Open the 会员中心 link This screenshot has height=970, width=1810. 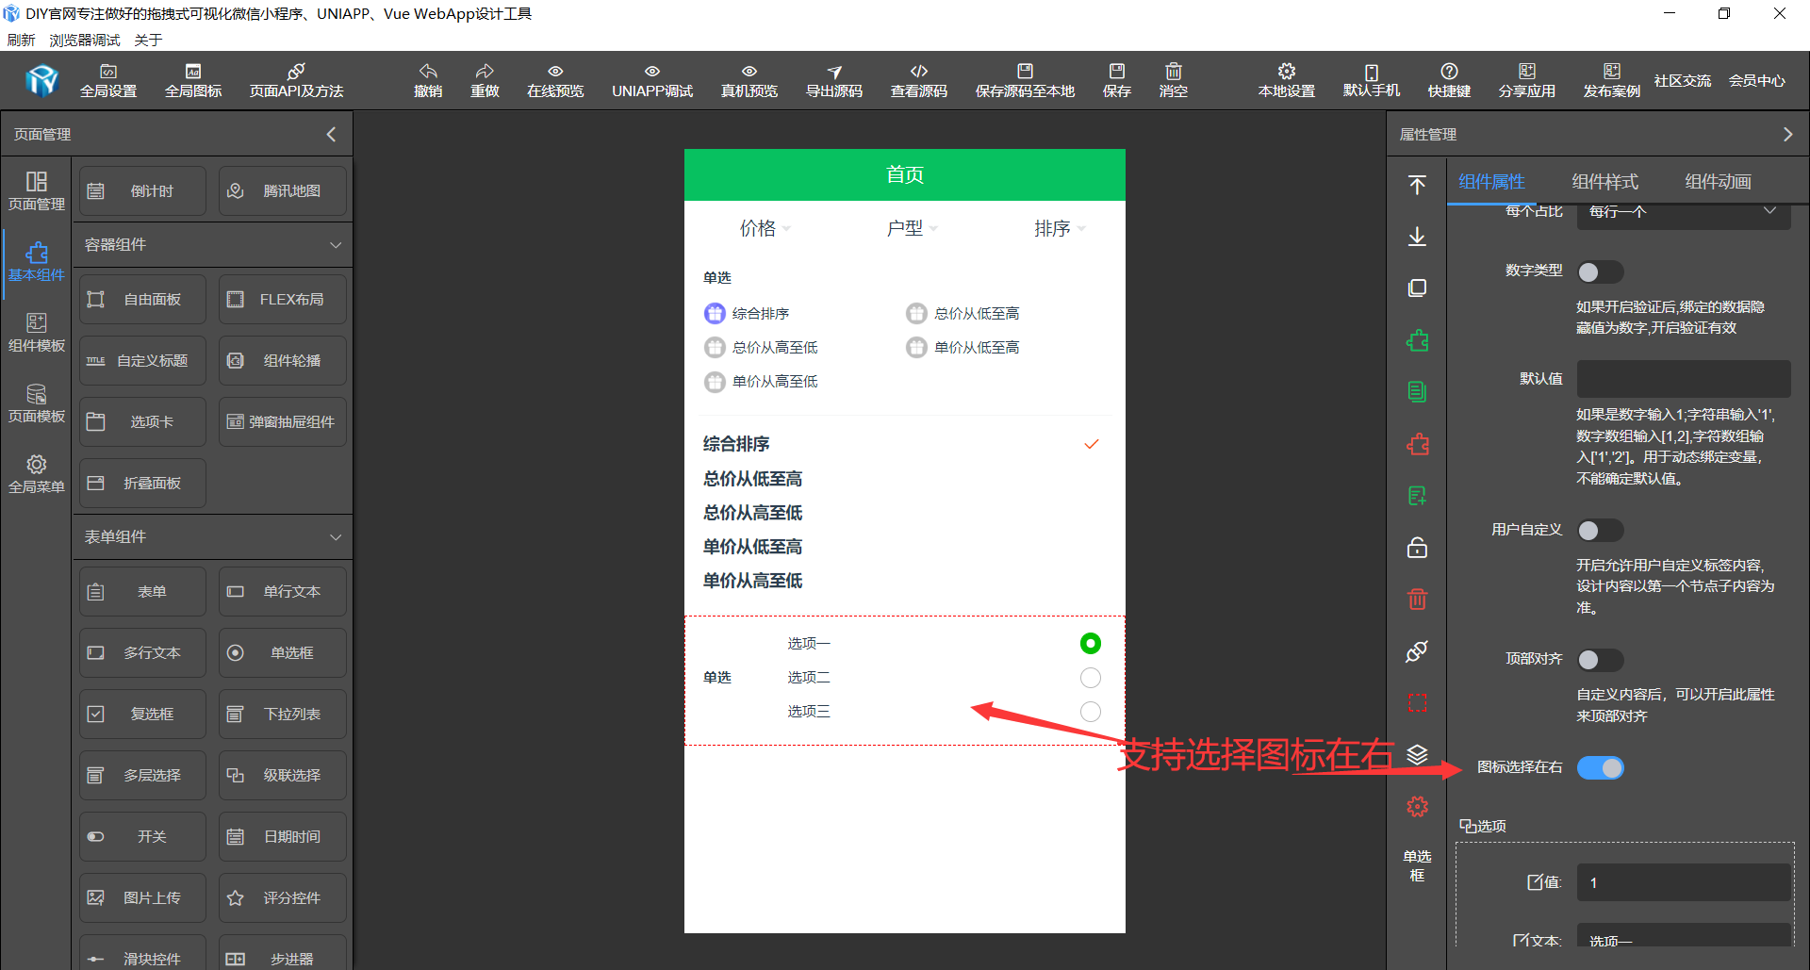coord(1756,81)
